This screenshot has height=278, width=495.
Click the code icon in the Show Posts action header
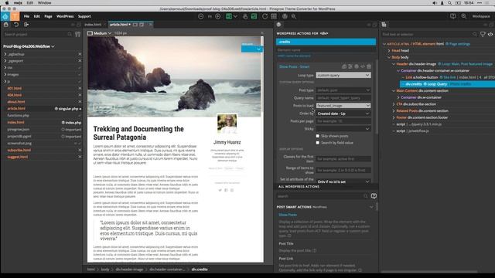(x=363, y=66)
